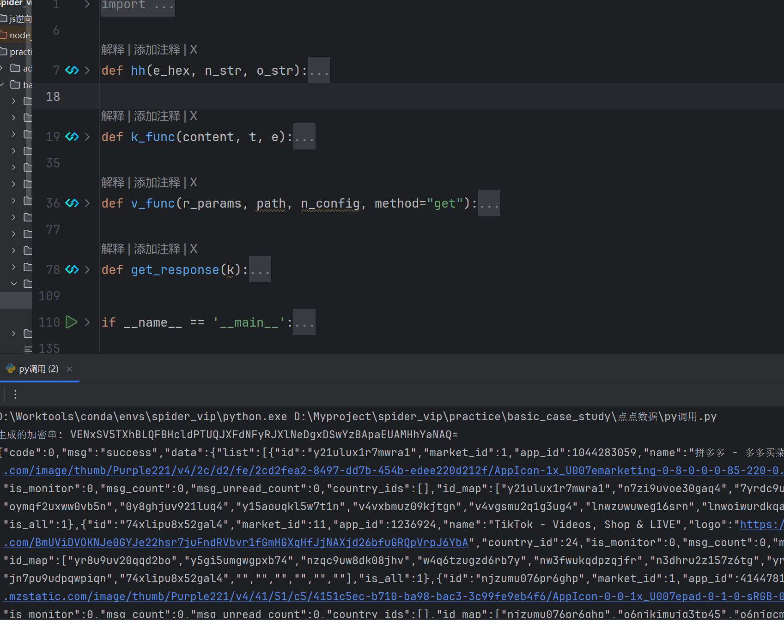Click 添加注释 above def k_func
The height and width of the screenshot is (620, 784).
tap(157, 116)
